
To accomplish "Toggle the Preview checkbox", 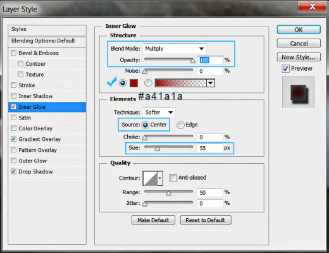I will (x=285, y=69).
